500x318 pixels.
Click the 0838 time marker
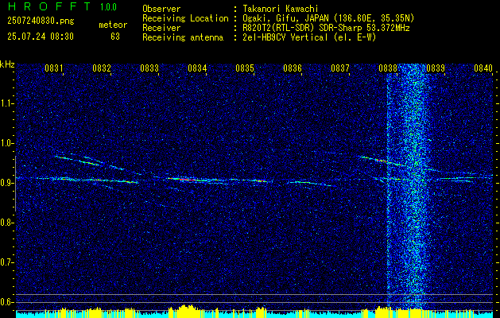click(x=388, y=68)
